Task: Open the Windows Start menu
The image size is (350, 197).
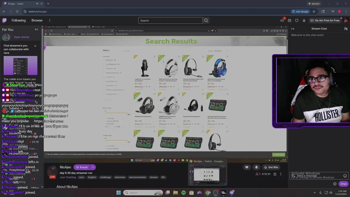Action: (x=118, y=193)
